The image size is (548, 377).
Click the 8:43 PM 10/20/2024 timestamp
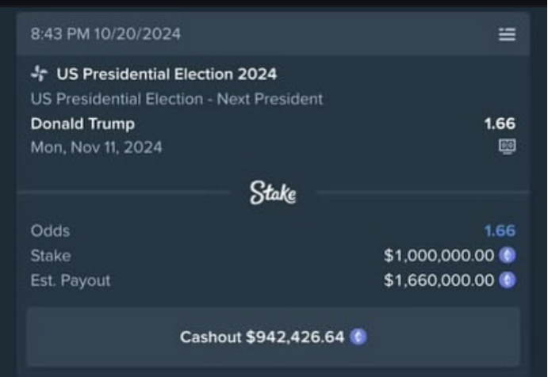click(x=105, y=34)
